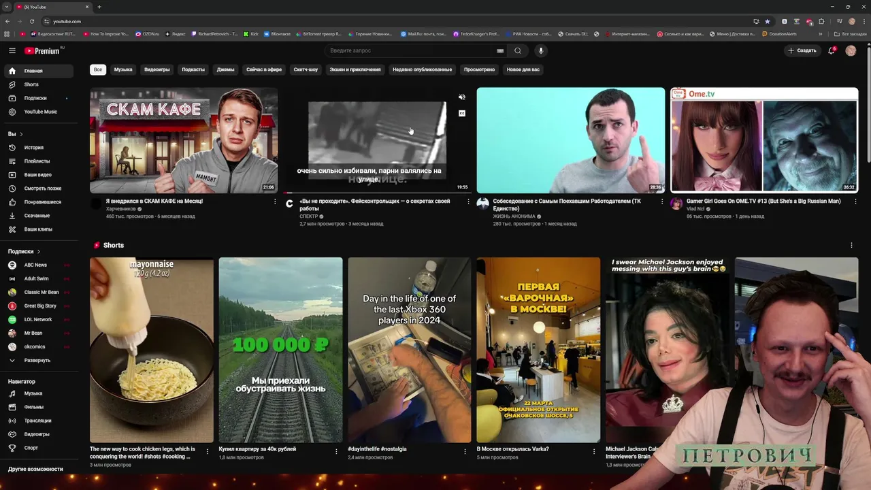This screenshot has width=871, height=490.
Task: Open YouTube Music in the sidebar
Action: pos(39,112)
